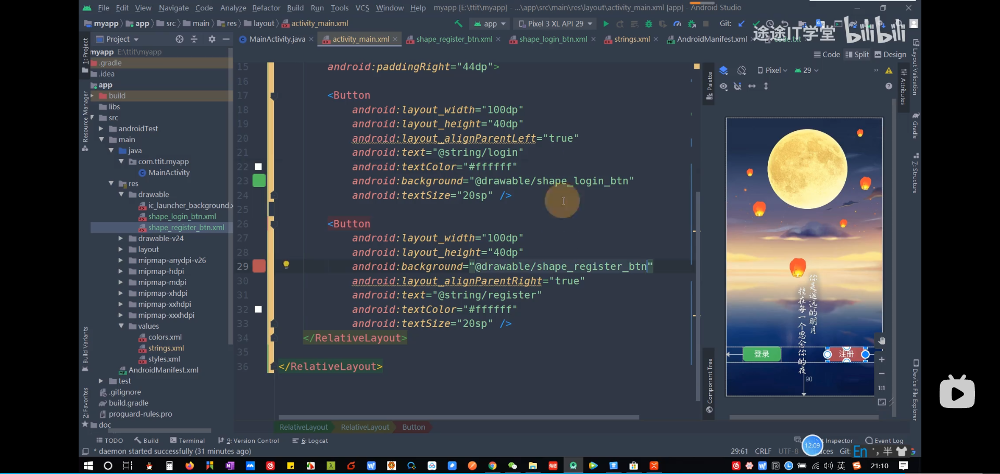Zoom in on the layout preview
The image size is (1000, 474).
coord(882,359)
